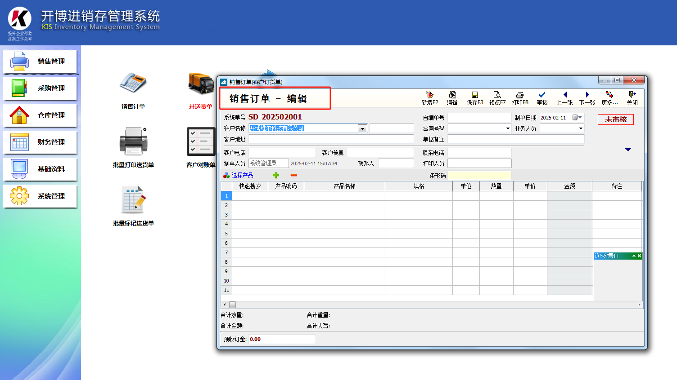This screenshot has height=380, width=677.
Task: Go to next order 下一张
Action: tap(587, 98)
